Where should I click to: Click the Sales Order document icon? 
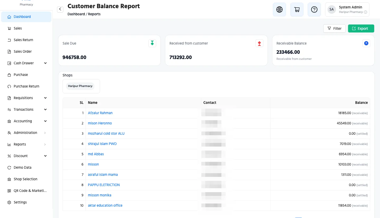click(x=9, y=52)
